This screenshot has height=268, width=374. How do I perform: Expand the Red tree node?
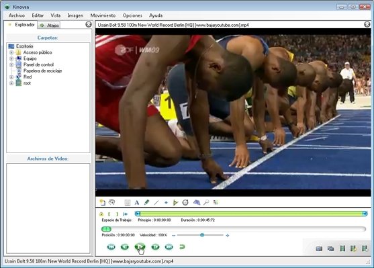pyautogui.click(x=11, y=77)
